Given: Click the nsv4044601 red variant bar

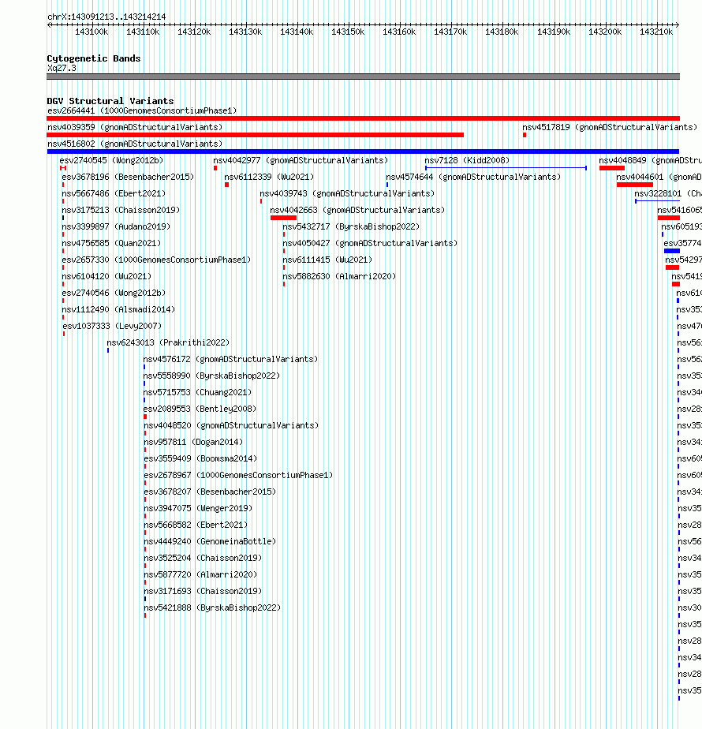Looking at the screenshot, I should pos(635,185).
